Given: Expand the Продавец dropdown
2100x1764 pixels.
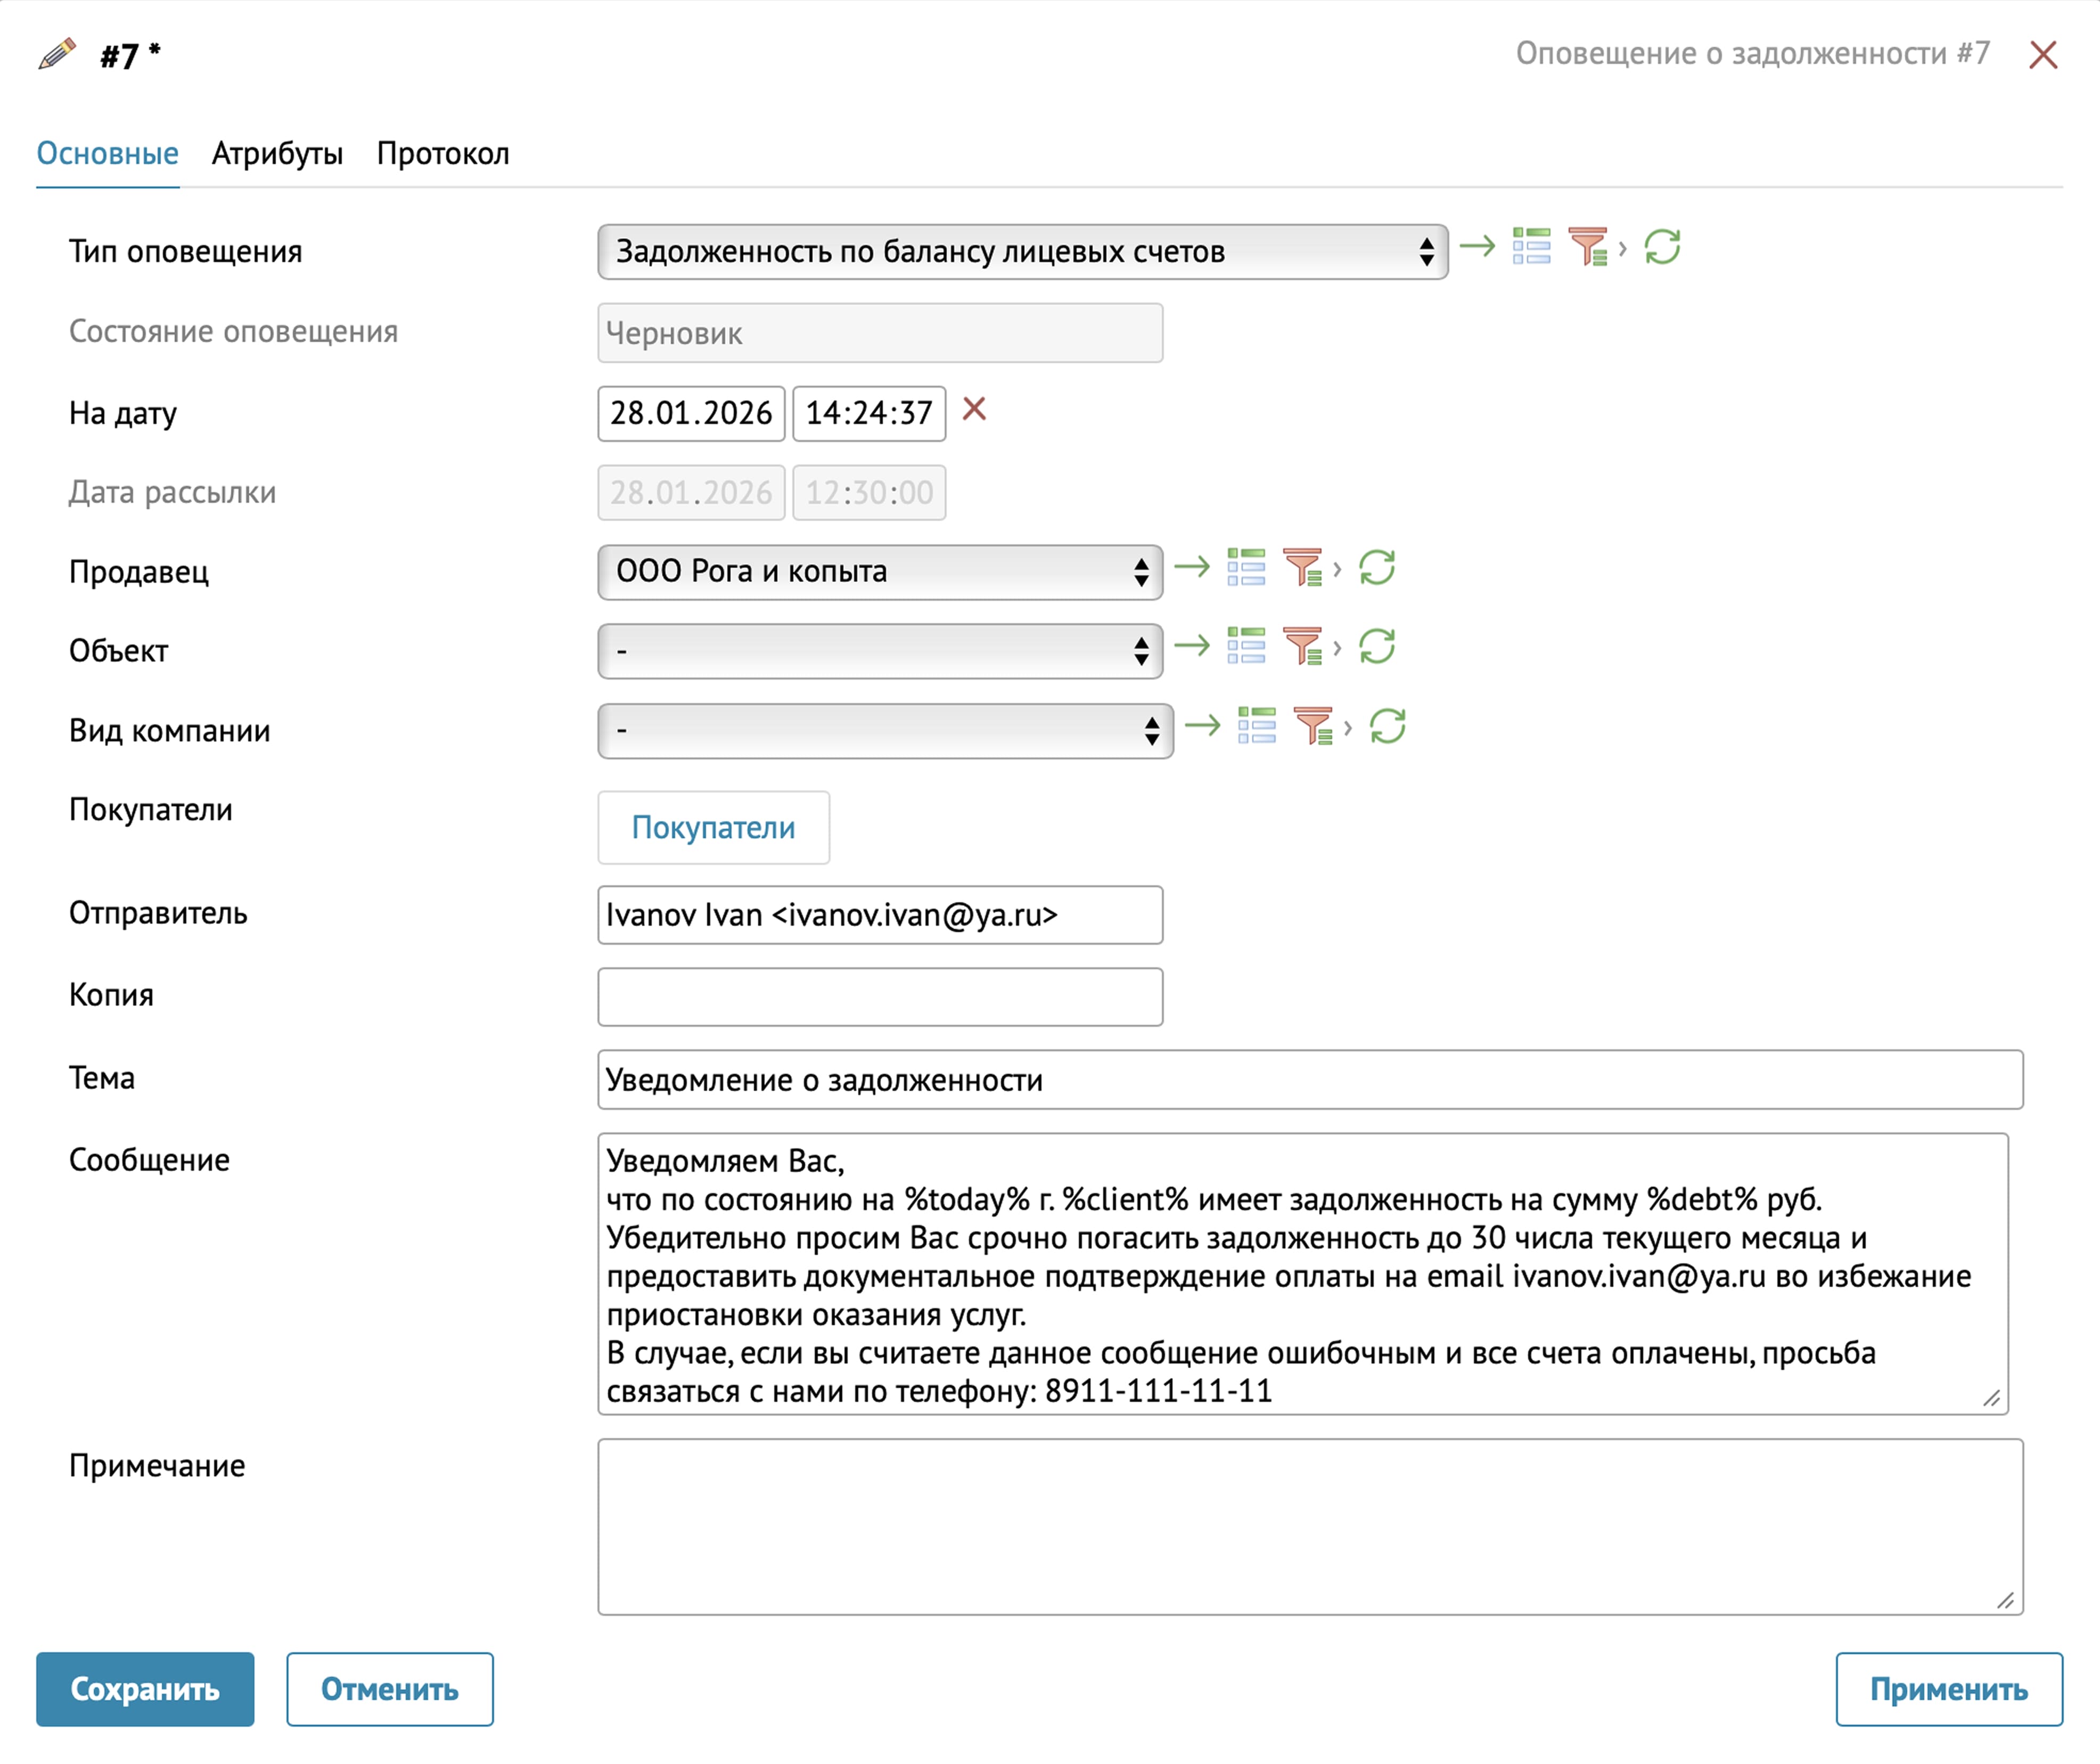Looking at the screenshot, I should pos(880,573).
